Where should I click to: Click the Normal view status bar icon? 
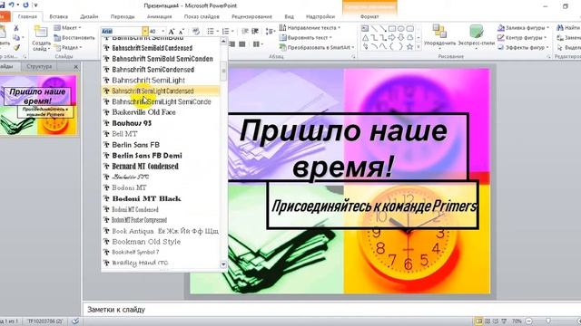point(478,321)
